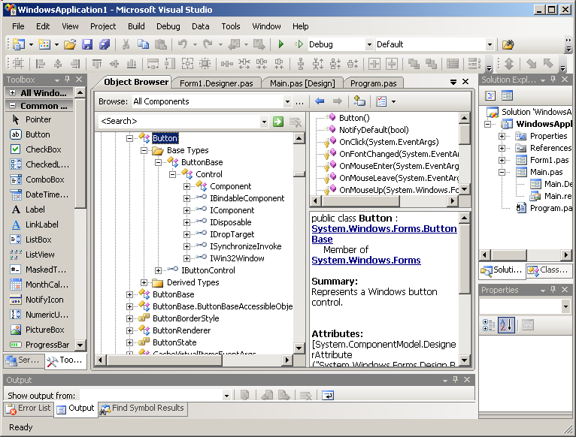Click the Start Debugging green play icon

(280, 44)
